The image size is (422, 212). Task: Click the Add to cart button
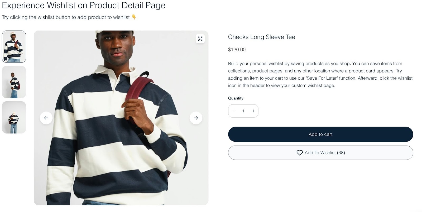click(320, 134)
